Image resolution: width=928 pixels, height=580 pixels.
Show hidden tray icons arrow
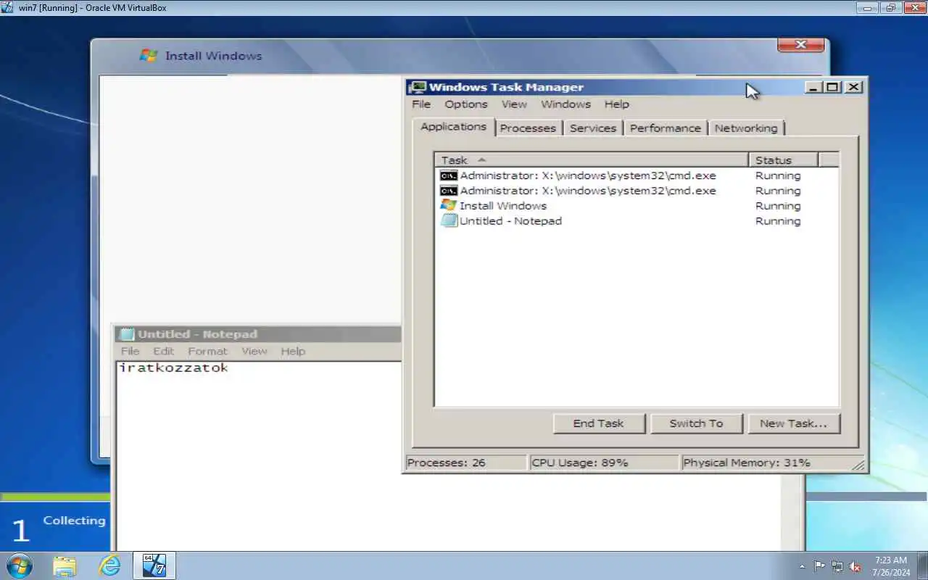click(802, 566)
